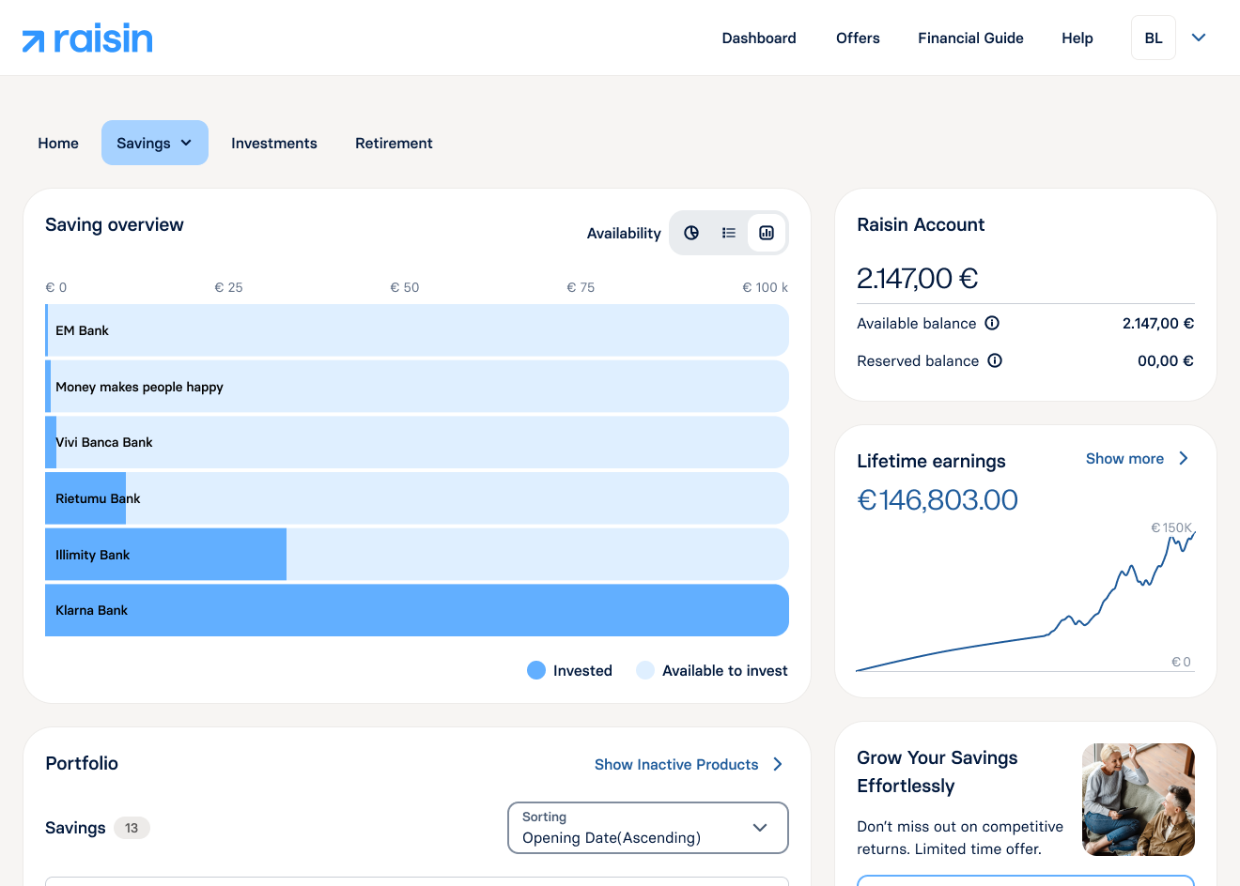Image resolution: width=1240 pixels, height=886 pixels.
Task: Click the Saving overview heading
Action: tap(115, 224)
